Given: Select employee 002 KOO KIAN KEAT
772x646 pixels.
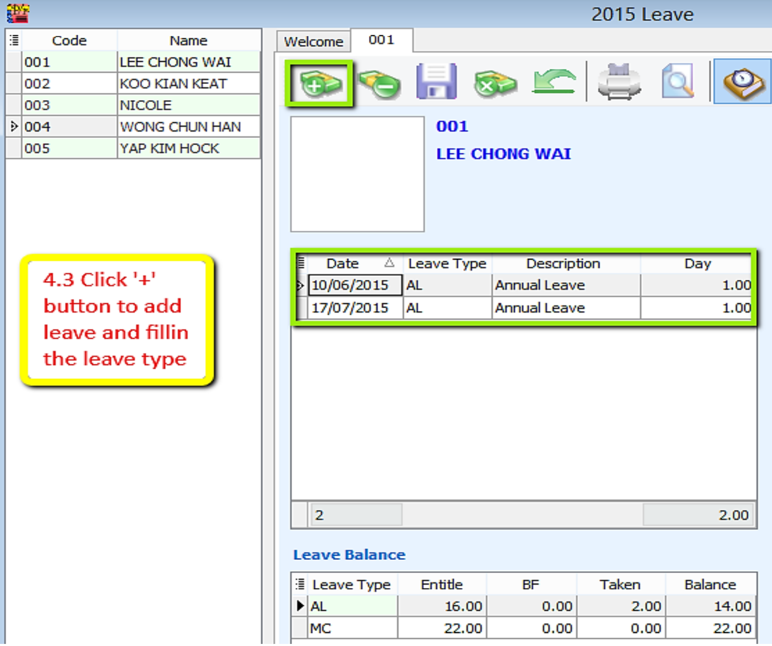Looking at the screenshot, I should (173, 83).
